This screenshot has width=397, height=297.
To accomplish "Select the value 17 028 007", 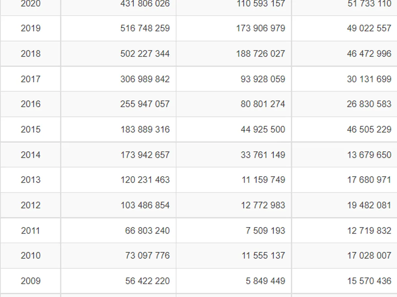I will [369, 256].
